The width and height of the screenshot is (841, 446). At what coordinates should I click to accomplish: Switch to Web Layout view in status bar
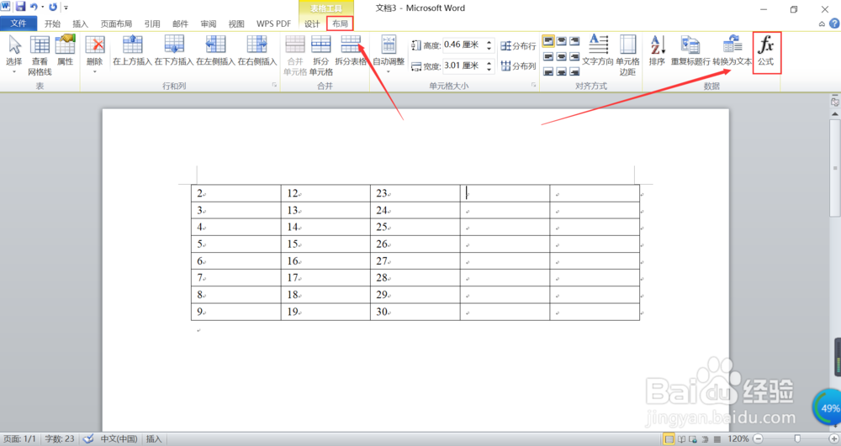(693, 439)
